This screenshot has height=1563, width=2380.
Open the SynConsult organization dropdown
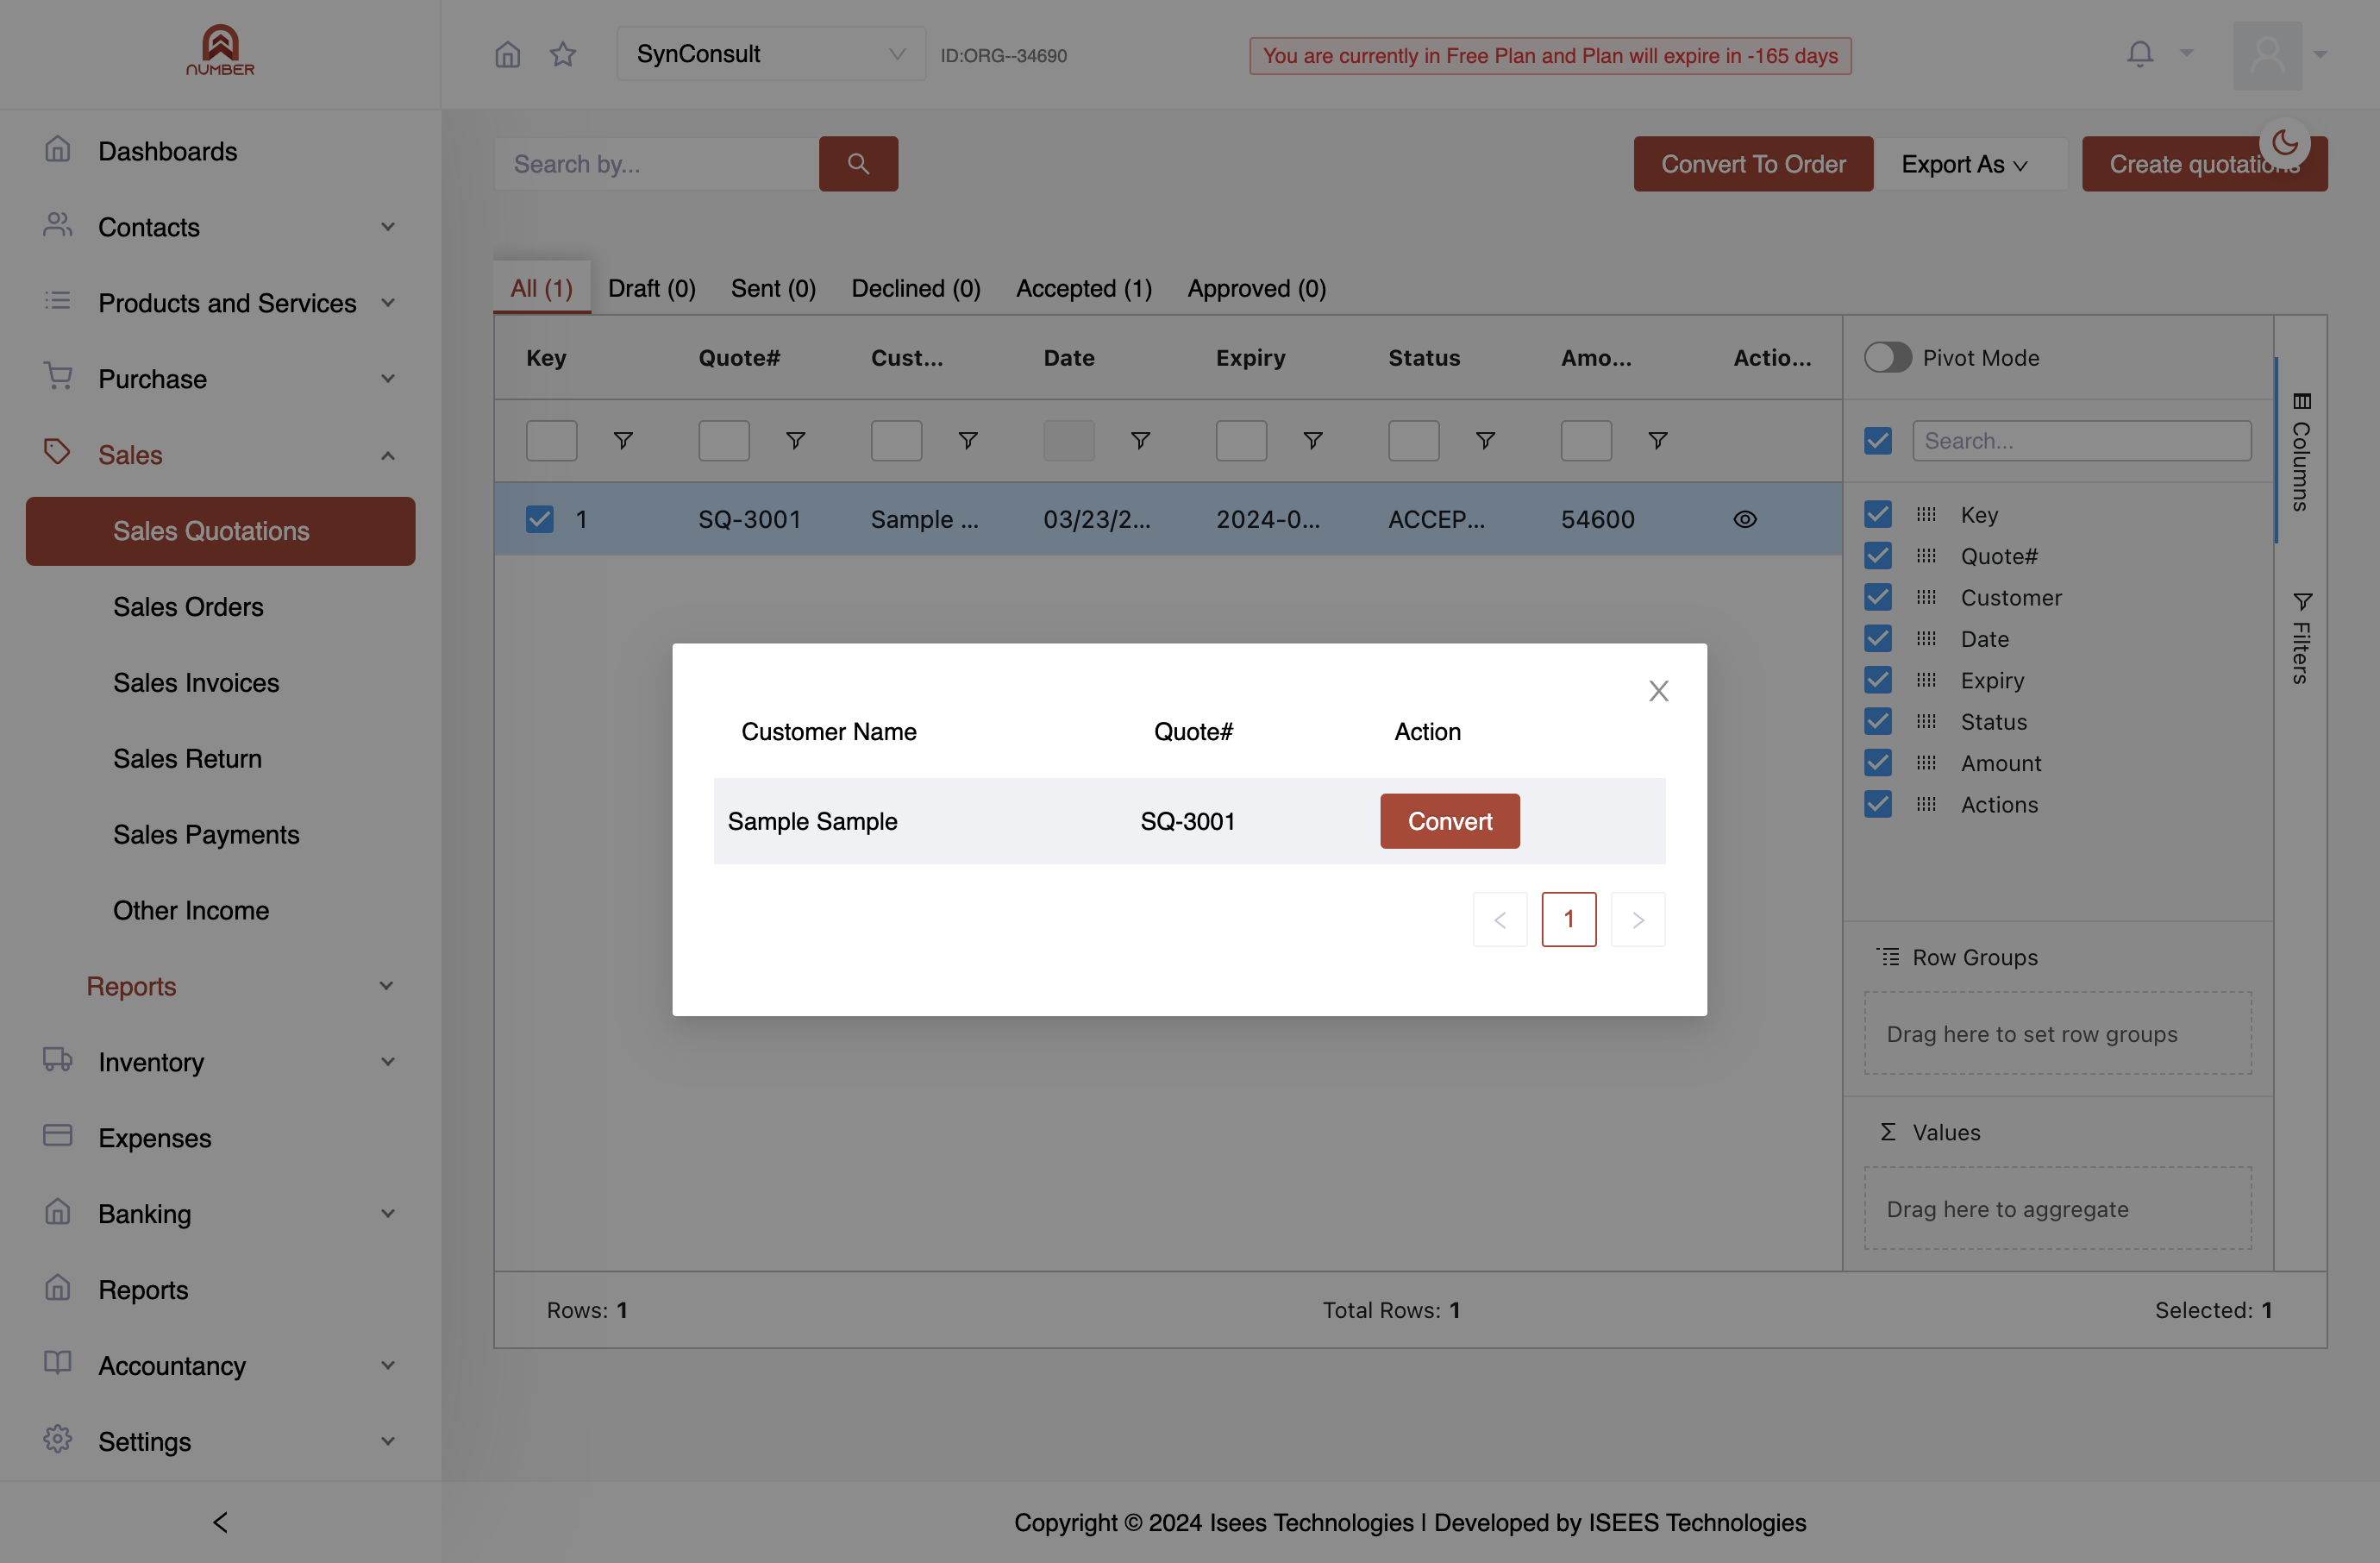coord(771,54)
